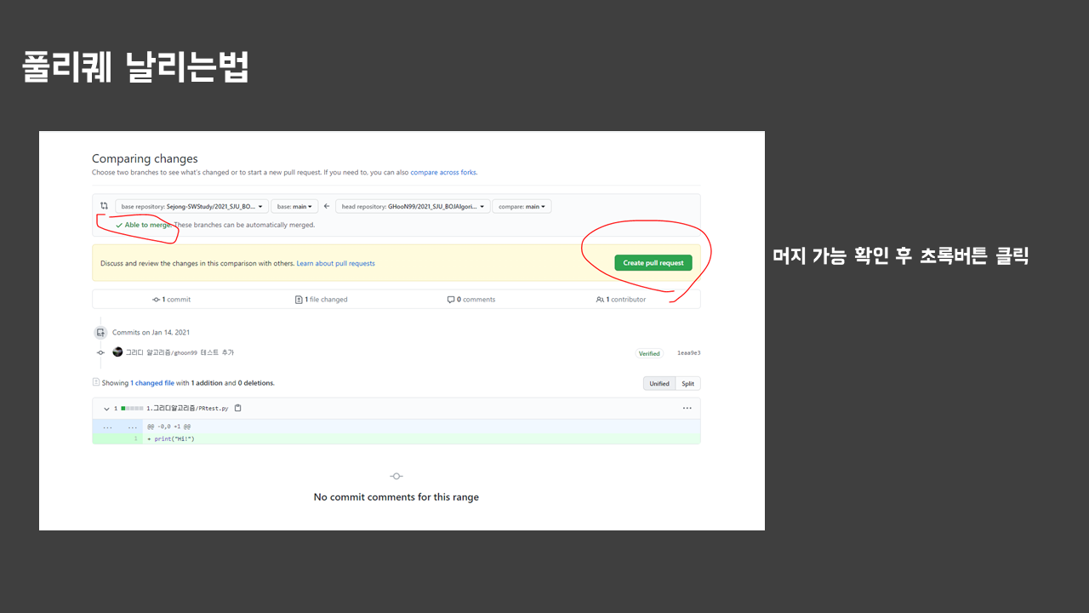1089x613 pixels.
Task: Click the Verified badge
Action: coord(649,353)
